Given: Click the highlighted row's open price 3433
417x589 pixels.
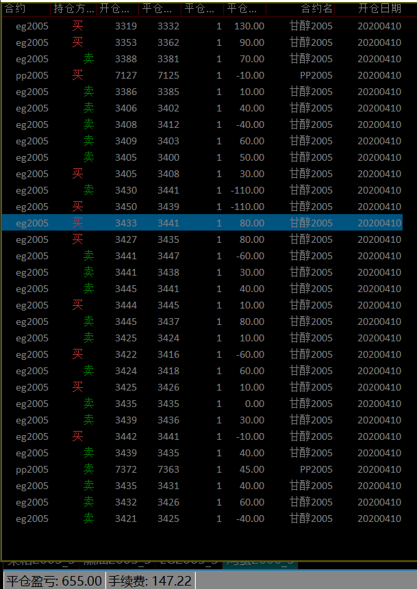Looking at the screenshot, I should (126, 223).
